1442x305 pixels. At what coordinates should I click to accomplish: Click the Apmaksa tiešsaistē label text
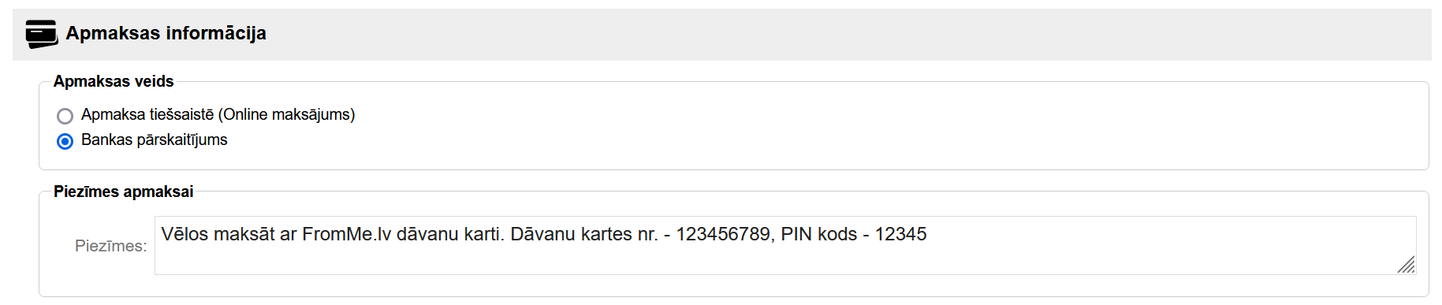[147, 115]
